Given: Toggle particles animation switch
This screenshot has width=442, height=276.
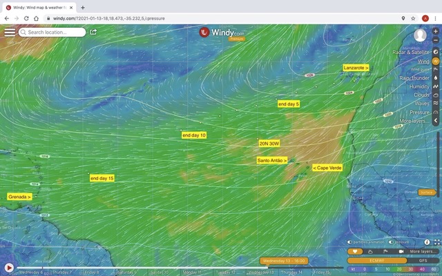Looking at the screenshot, I should (x=351, y=242).
